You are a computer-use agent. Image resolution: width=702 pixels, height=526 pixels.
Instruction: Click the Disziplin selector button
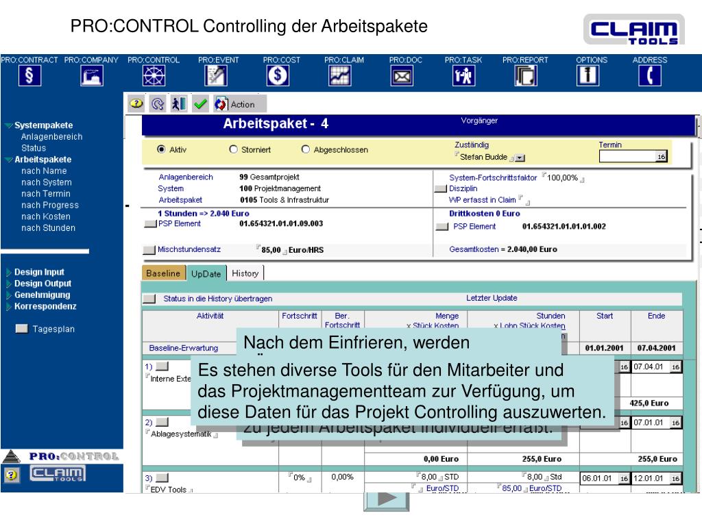(441, 189)
